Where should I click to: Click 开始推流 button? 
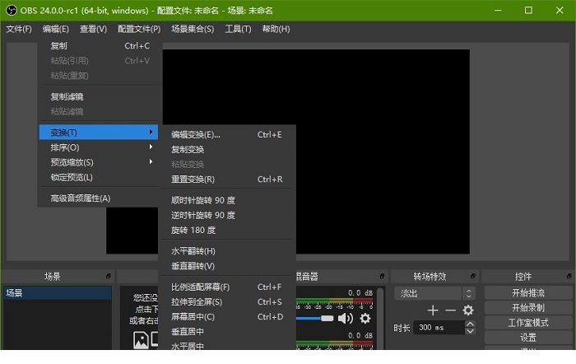(x=528, y=293)
